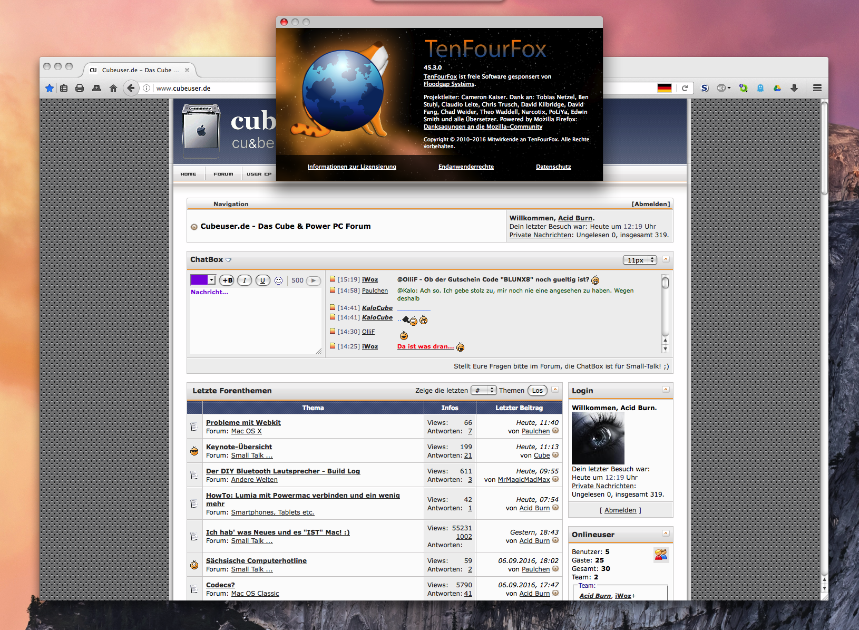Close the Cubeuser.de browser tab
The image size is (859, 630).
[187, 70]
